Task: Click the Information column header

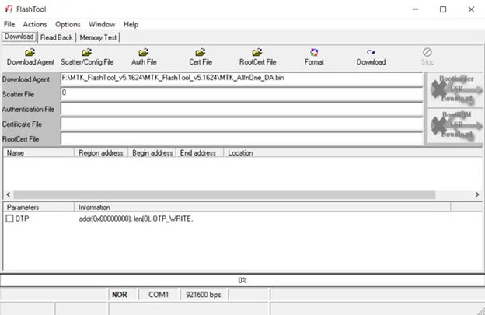Action: point(262,207)
